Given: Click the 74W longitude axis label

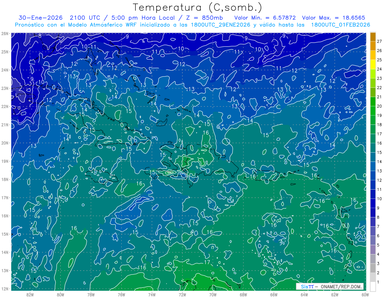Looking at the screenshot, I should tap(152, 294).
